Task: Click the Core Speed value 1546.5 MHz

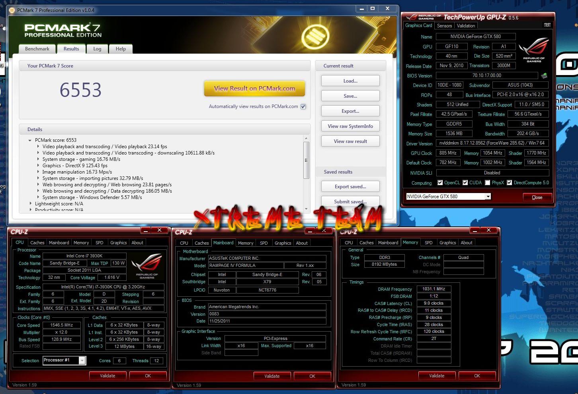Action: (x=62, y=325)
